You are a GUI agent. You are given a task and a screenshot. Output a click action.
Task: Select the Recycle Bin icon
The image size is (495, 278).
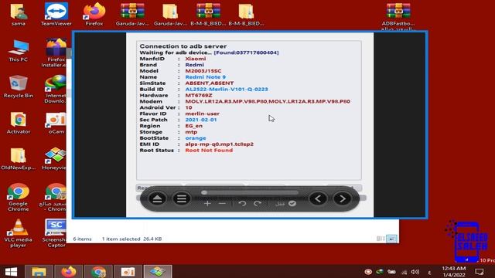19,86
